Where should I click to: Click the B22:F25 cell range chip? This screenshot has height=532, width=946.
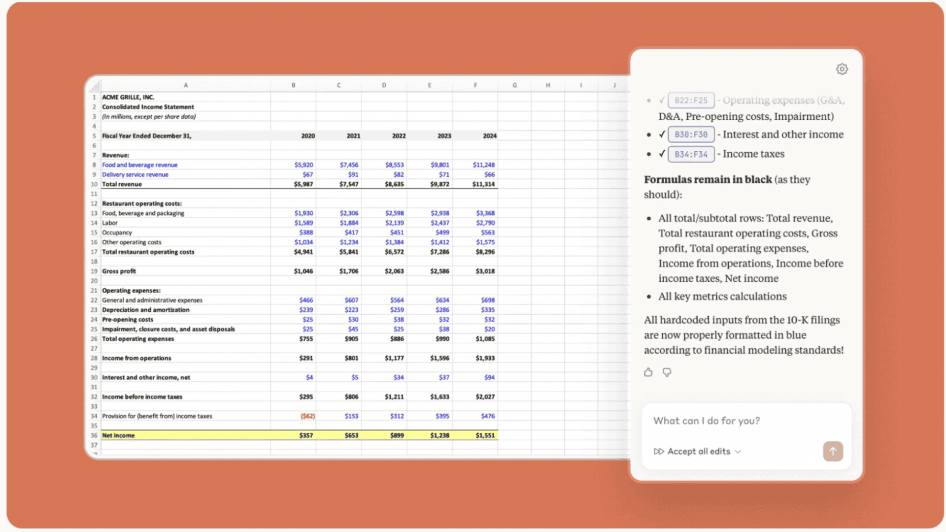pos(691,100)
